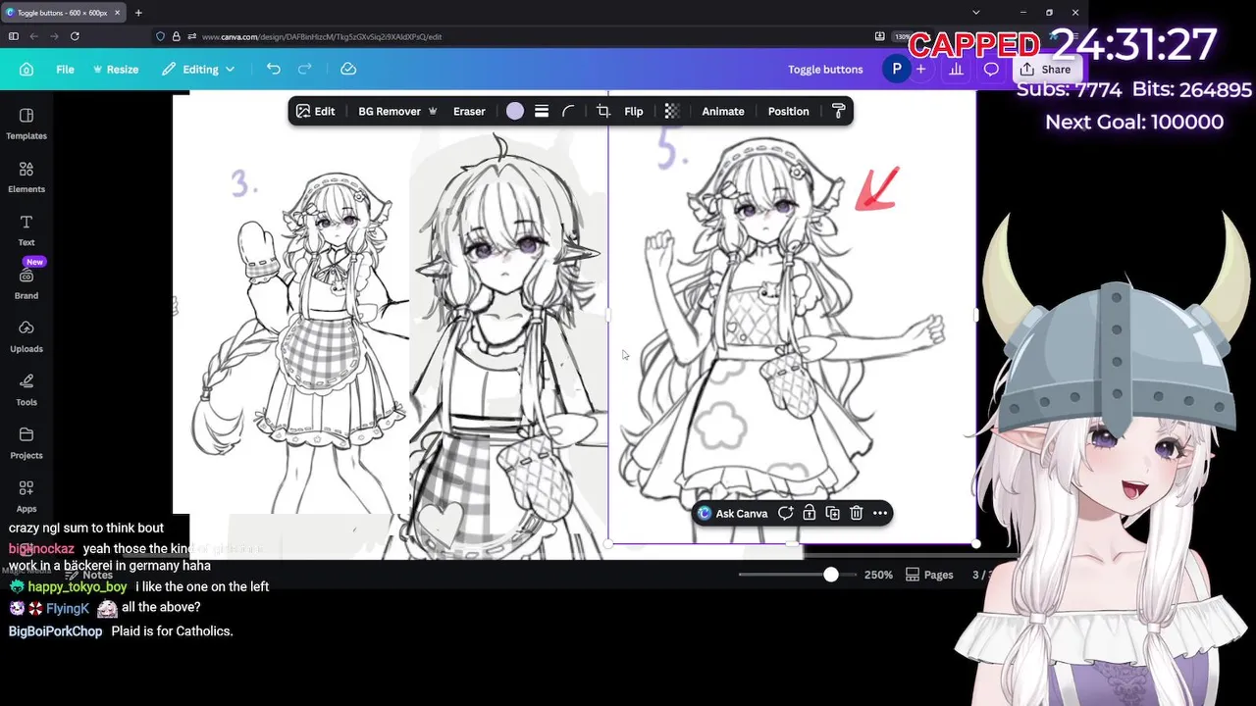Screen dimensions: 1256x706
Task: Open the browser tab list chevron
Action: pos(975,13)
